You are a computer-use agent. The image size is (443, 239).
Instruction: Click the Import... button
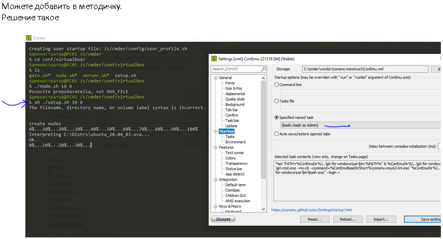pos(381,219)
